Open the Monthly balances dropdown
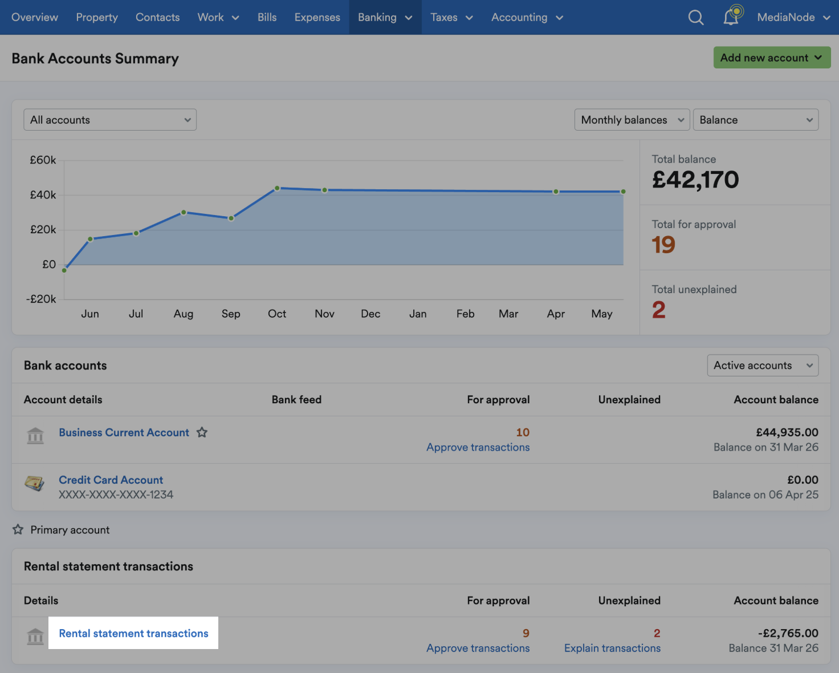This screenshot has width=839, height=673. click(x=632, y=120)
